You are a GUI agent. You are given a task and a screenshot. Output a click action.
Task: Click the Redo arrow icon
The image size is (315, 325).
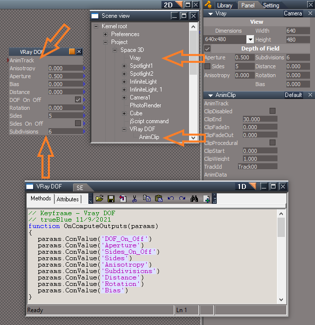[x=182, y=198]
